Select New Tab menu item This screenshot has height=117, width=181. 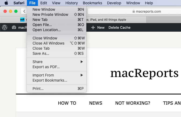(56, 20)
